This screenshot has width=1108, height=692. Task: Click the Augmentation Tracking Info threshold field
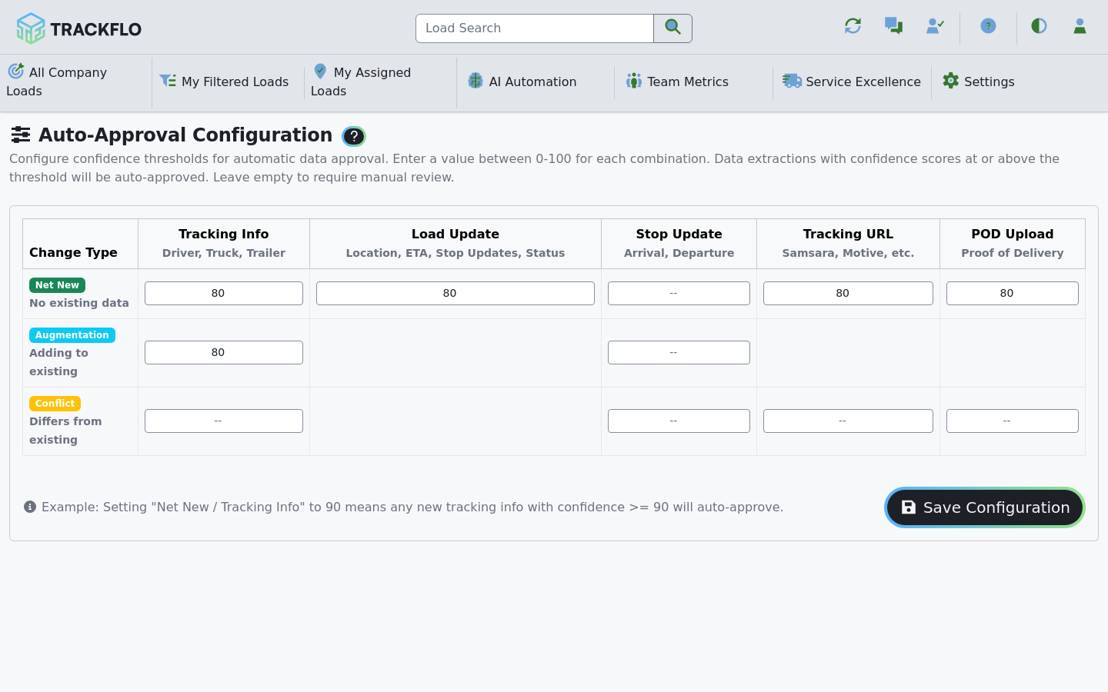point(224,353)
